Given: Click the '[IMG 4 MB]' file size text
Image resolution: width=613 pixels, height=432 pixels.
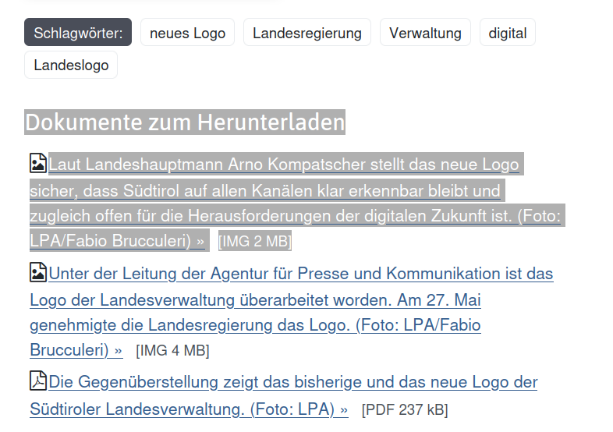Looking at the screenshot, I should pyautogui.click(x=172, y=350).
